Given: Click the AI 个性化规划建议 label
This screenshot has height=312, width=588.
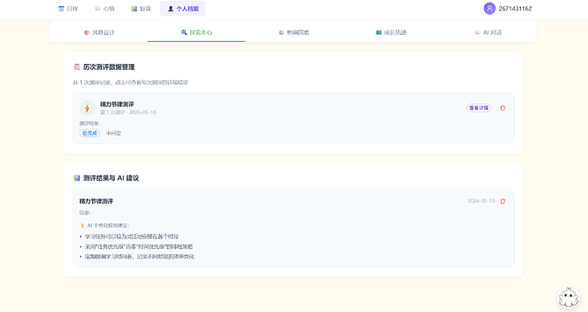Looking at the screenshot, I should pyautogui.click(x=108, y=225).
